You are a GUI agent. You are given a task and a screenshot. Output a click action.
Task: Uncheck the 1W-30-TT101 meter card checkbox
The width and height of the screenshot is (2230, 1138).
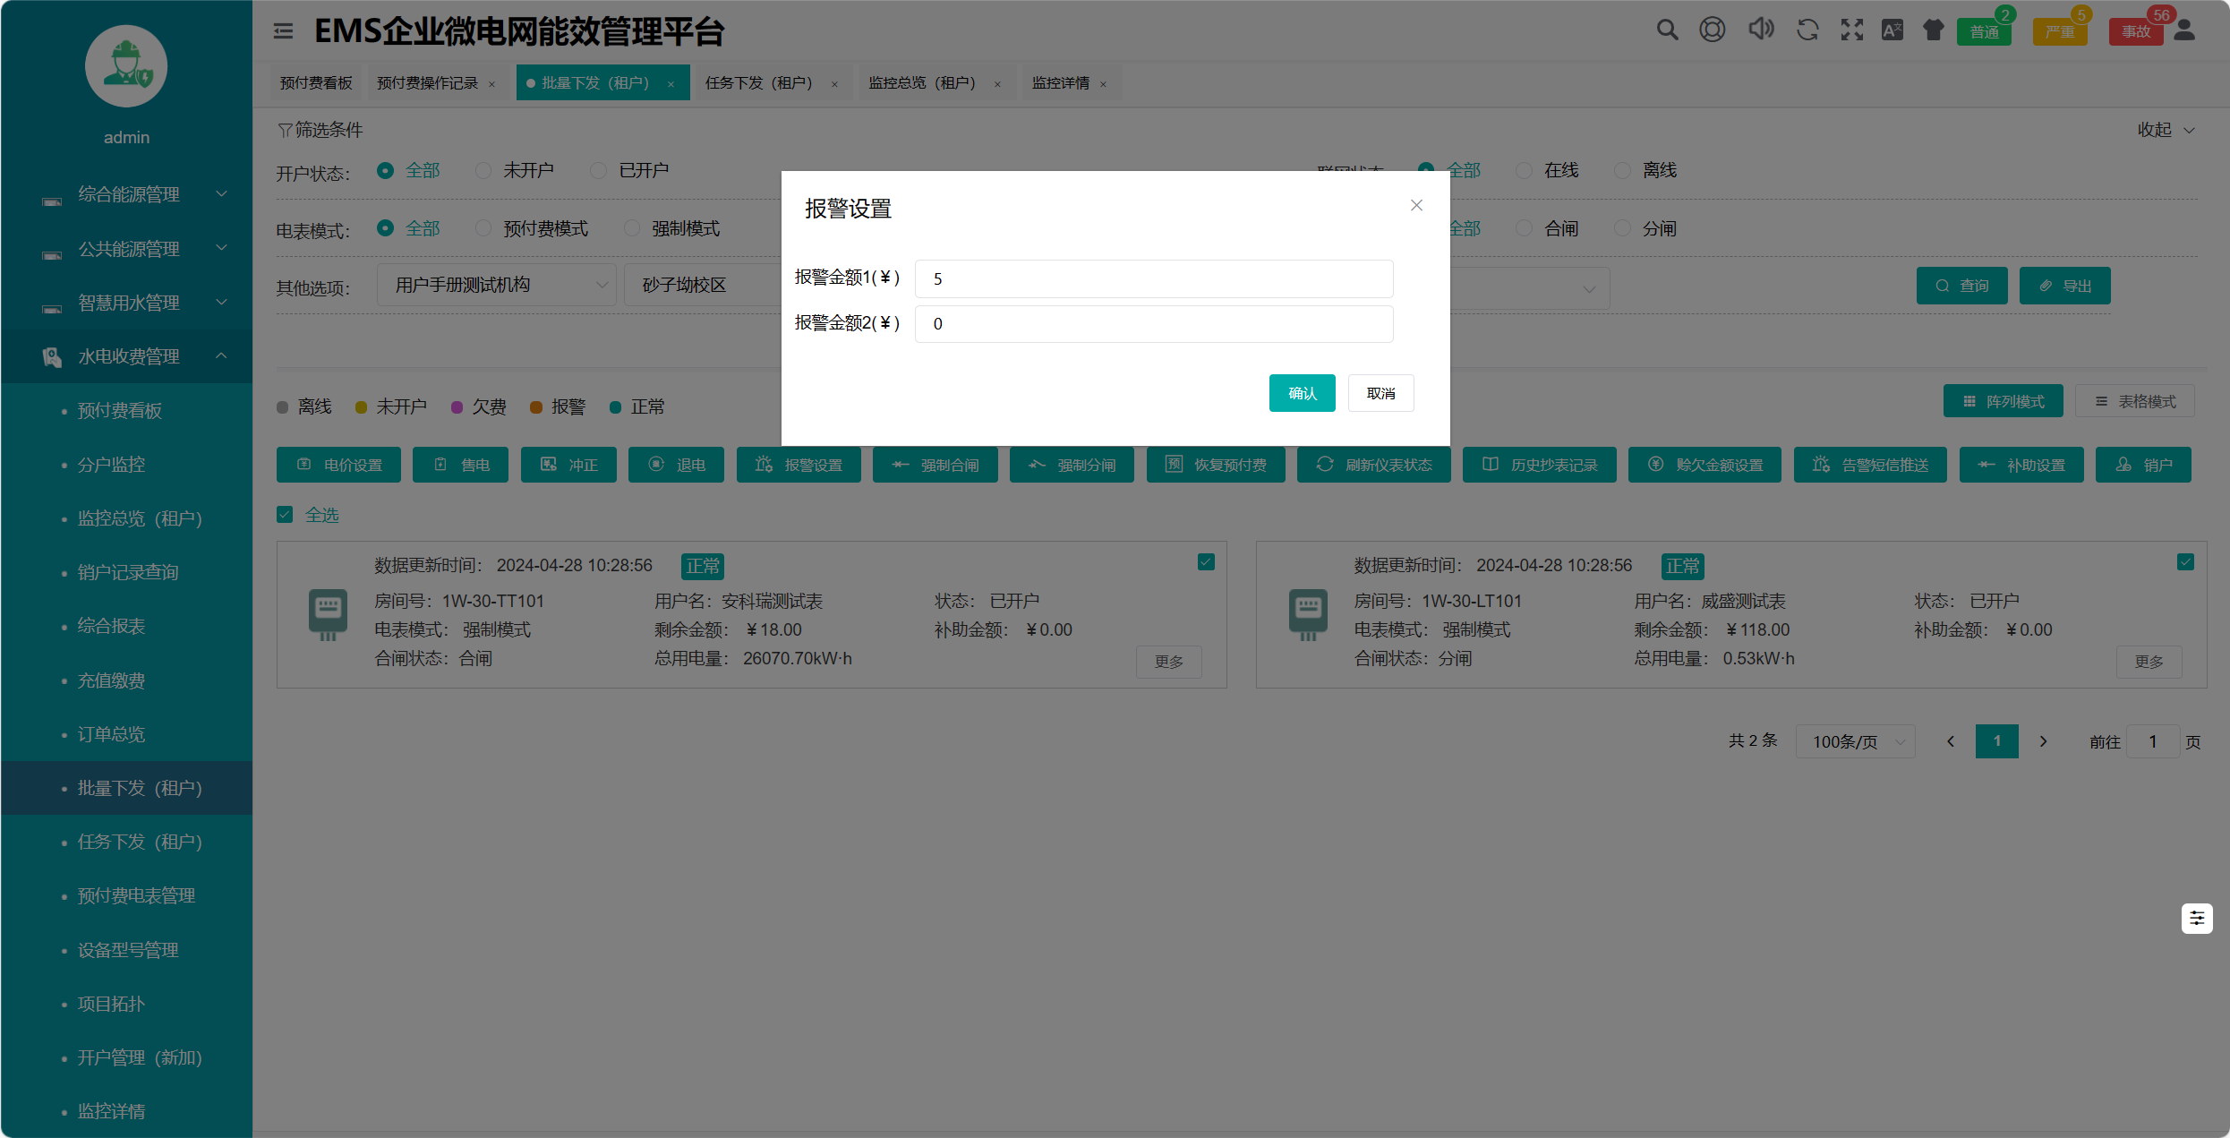1206,562
